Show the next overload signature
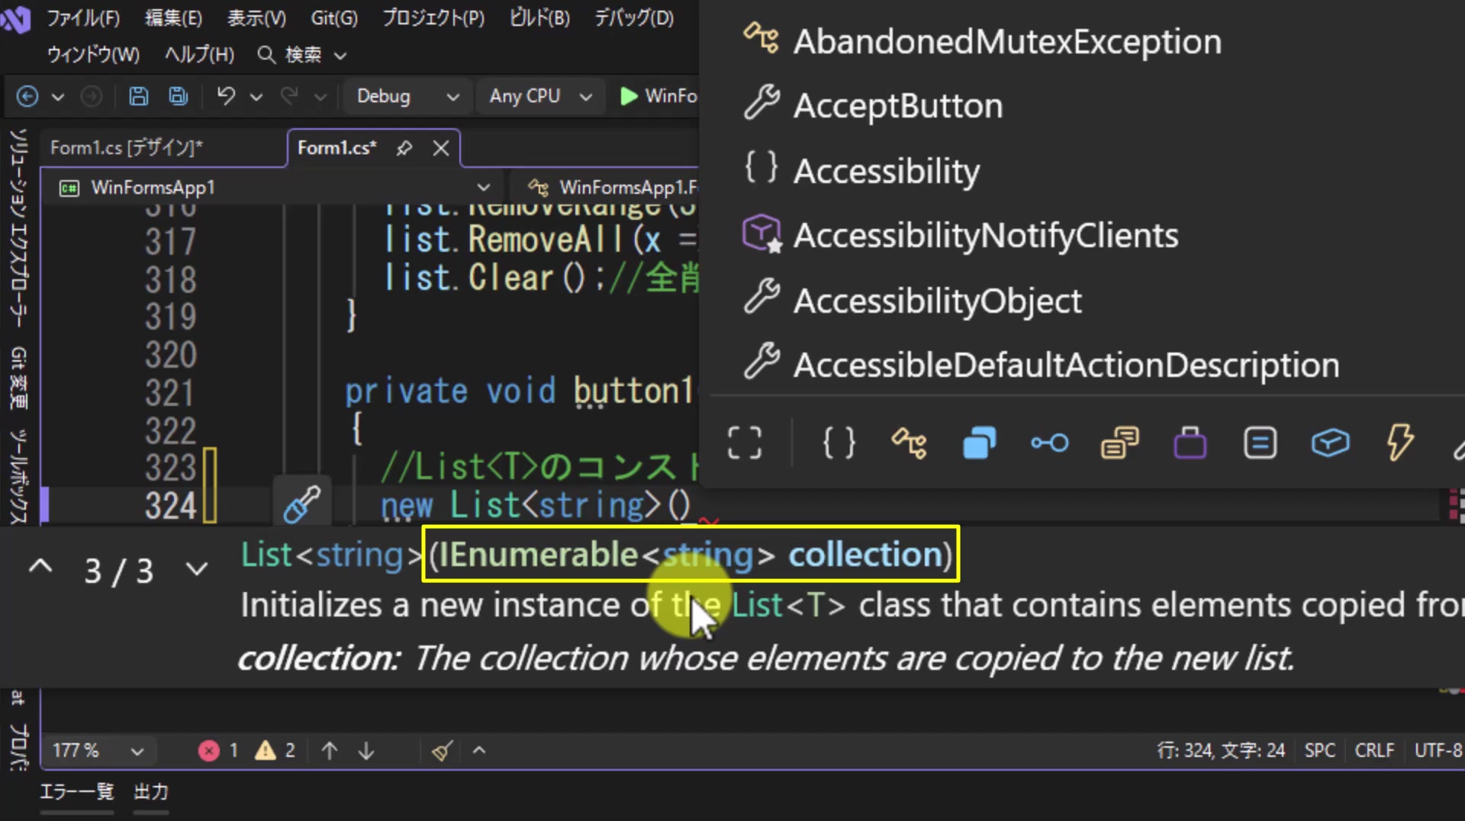 coord(197,569)
